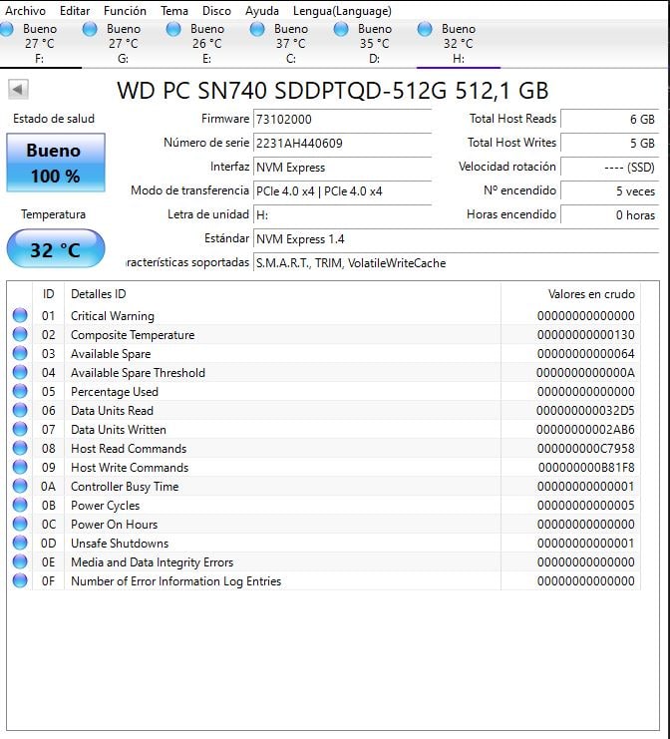
Task: Click raw value 00000000032D5
Action: point(585,411)
